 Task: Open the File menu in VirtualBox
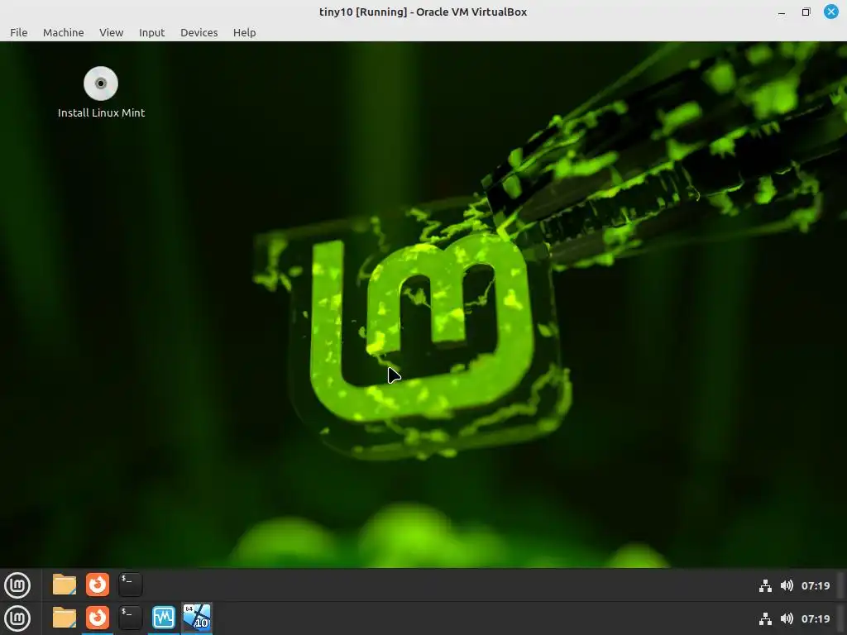tap(19, 32)
